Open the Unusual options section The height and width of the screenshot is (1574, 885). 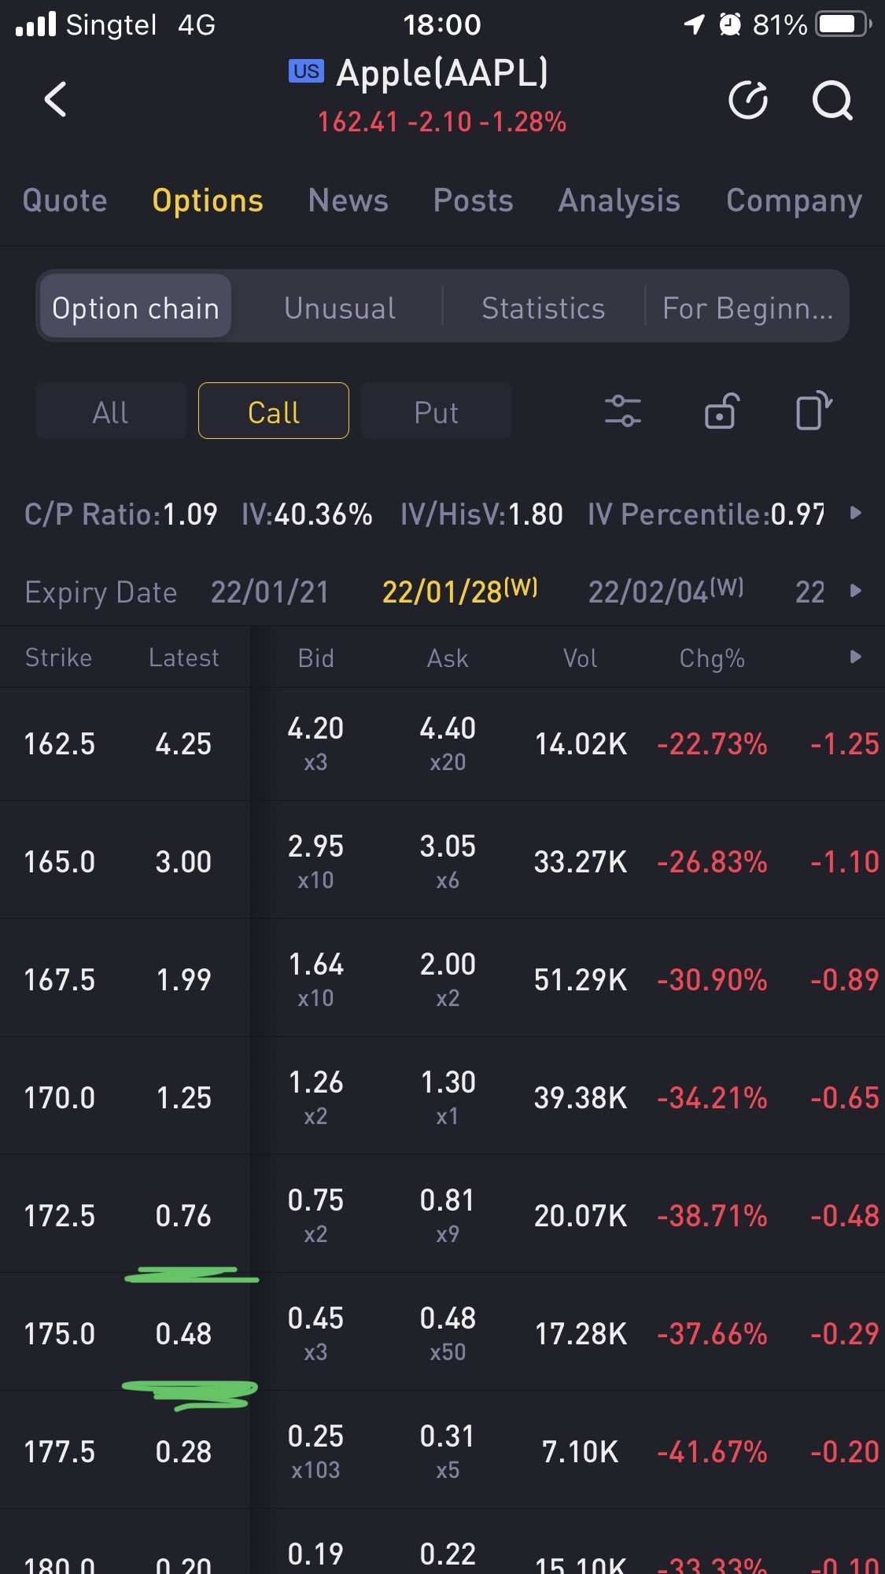tap(340, 308)
